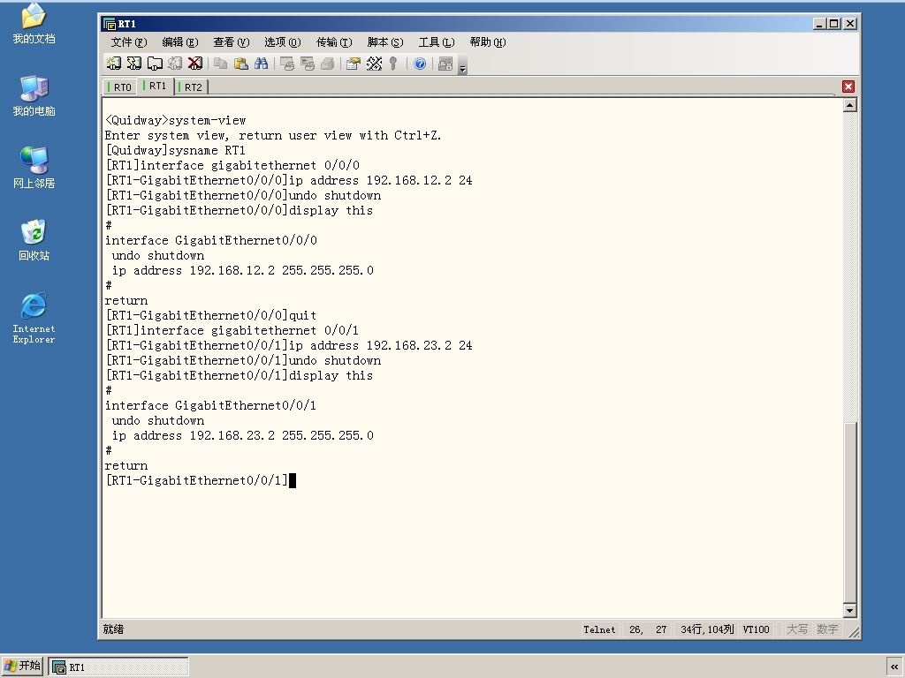Select the RT1 session tab
This screenshot has width=905, height=678.
[x=156, y=86]
